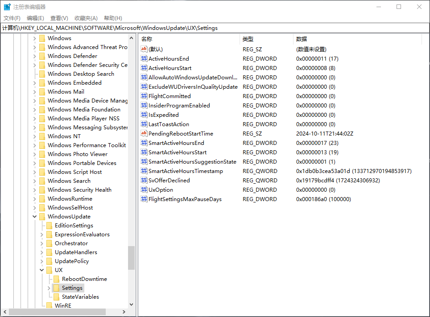Collapse the UX tree node
This screenshot has width=430, height=317.
[x=41, y=270]
